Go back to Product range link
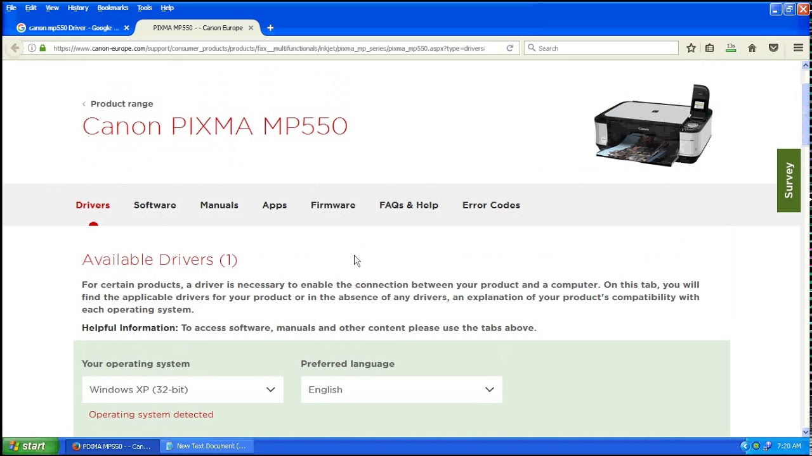812x456 pixels. pos(118,104)
